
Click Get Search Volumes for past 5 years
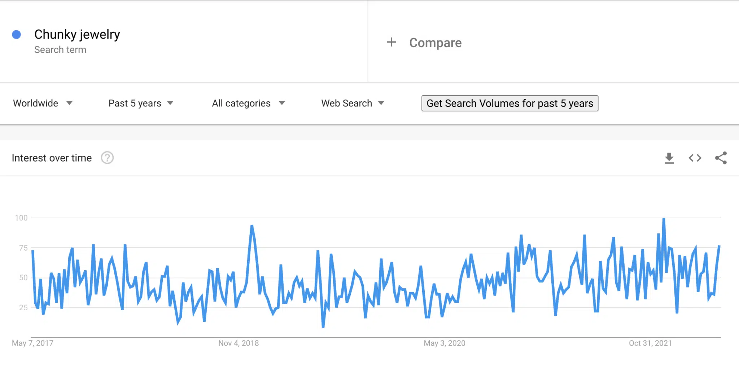click(x=510, y=103)
